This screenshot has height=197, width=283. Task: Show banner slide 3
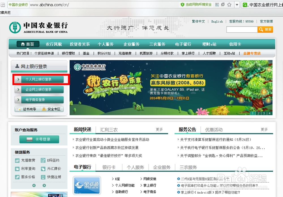point(264,113)
